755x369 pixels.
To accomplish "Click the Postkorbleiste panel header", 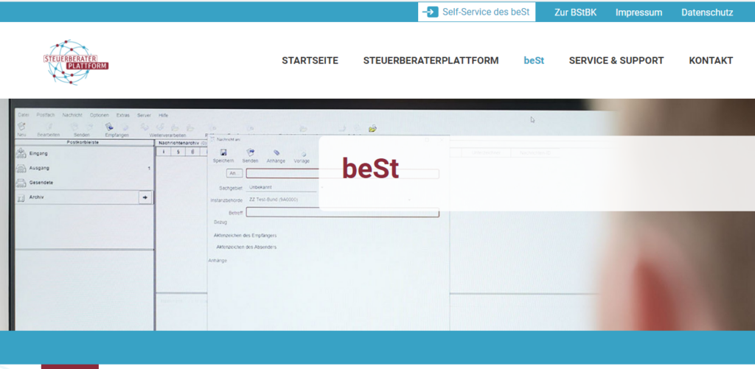I will click(84, 142).
